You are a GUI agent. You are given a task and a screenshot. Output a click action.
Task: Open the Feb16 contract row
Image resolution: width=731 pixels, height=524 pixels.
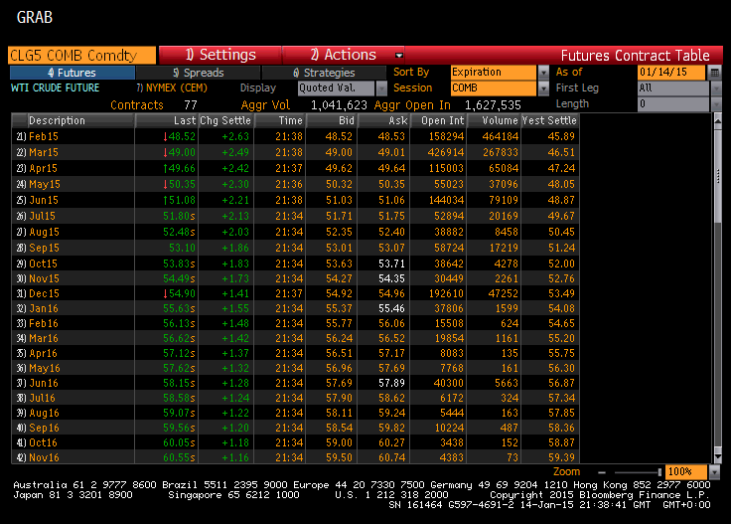coord(295,323)
